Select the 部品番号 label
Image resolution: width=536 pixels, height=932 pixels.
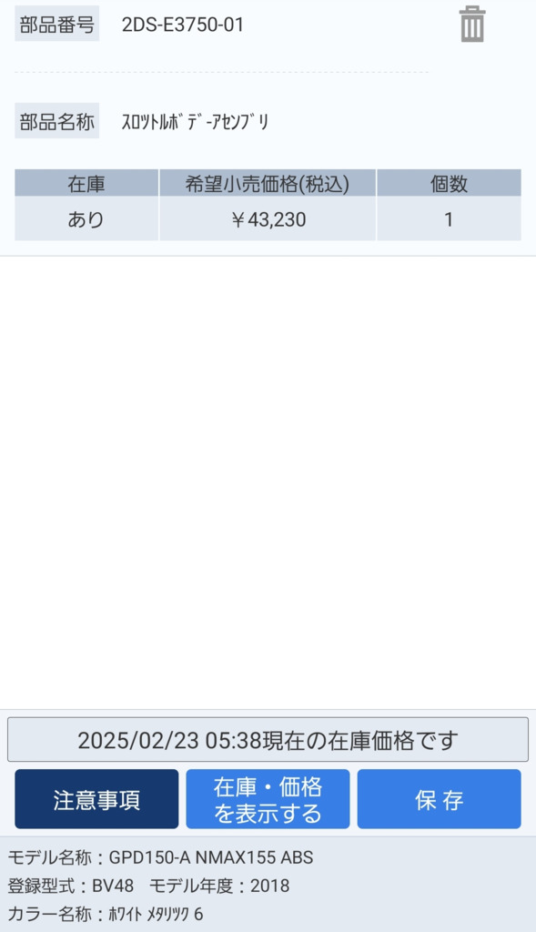coord(57,25)
